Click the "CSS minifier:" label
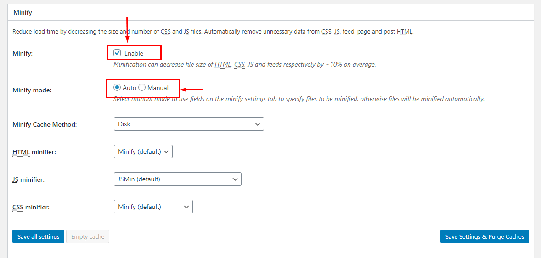Image resolution: width=541 pixels, height=258 pixels. point(31,207)
